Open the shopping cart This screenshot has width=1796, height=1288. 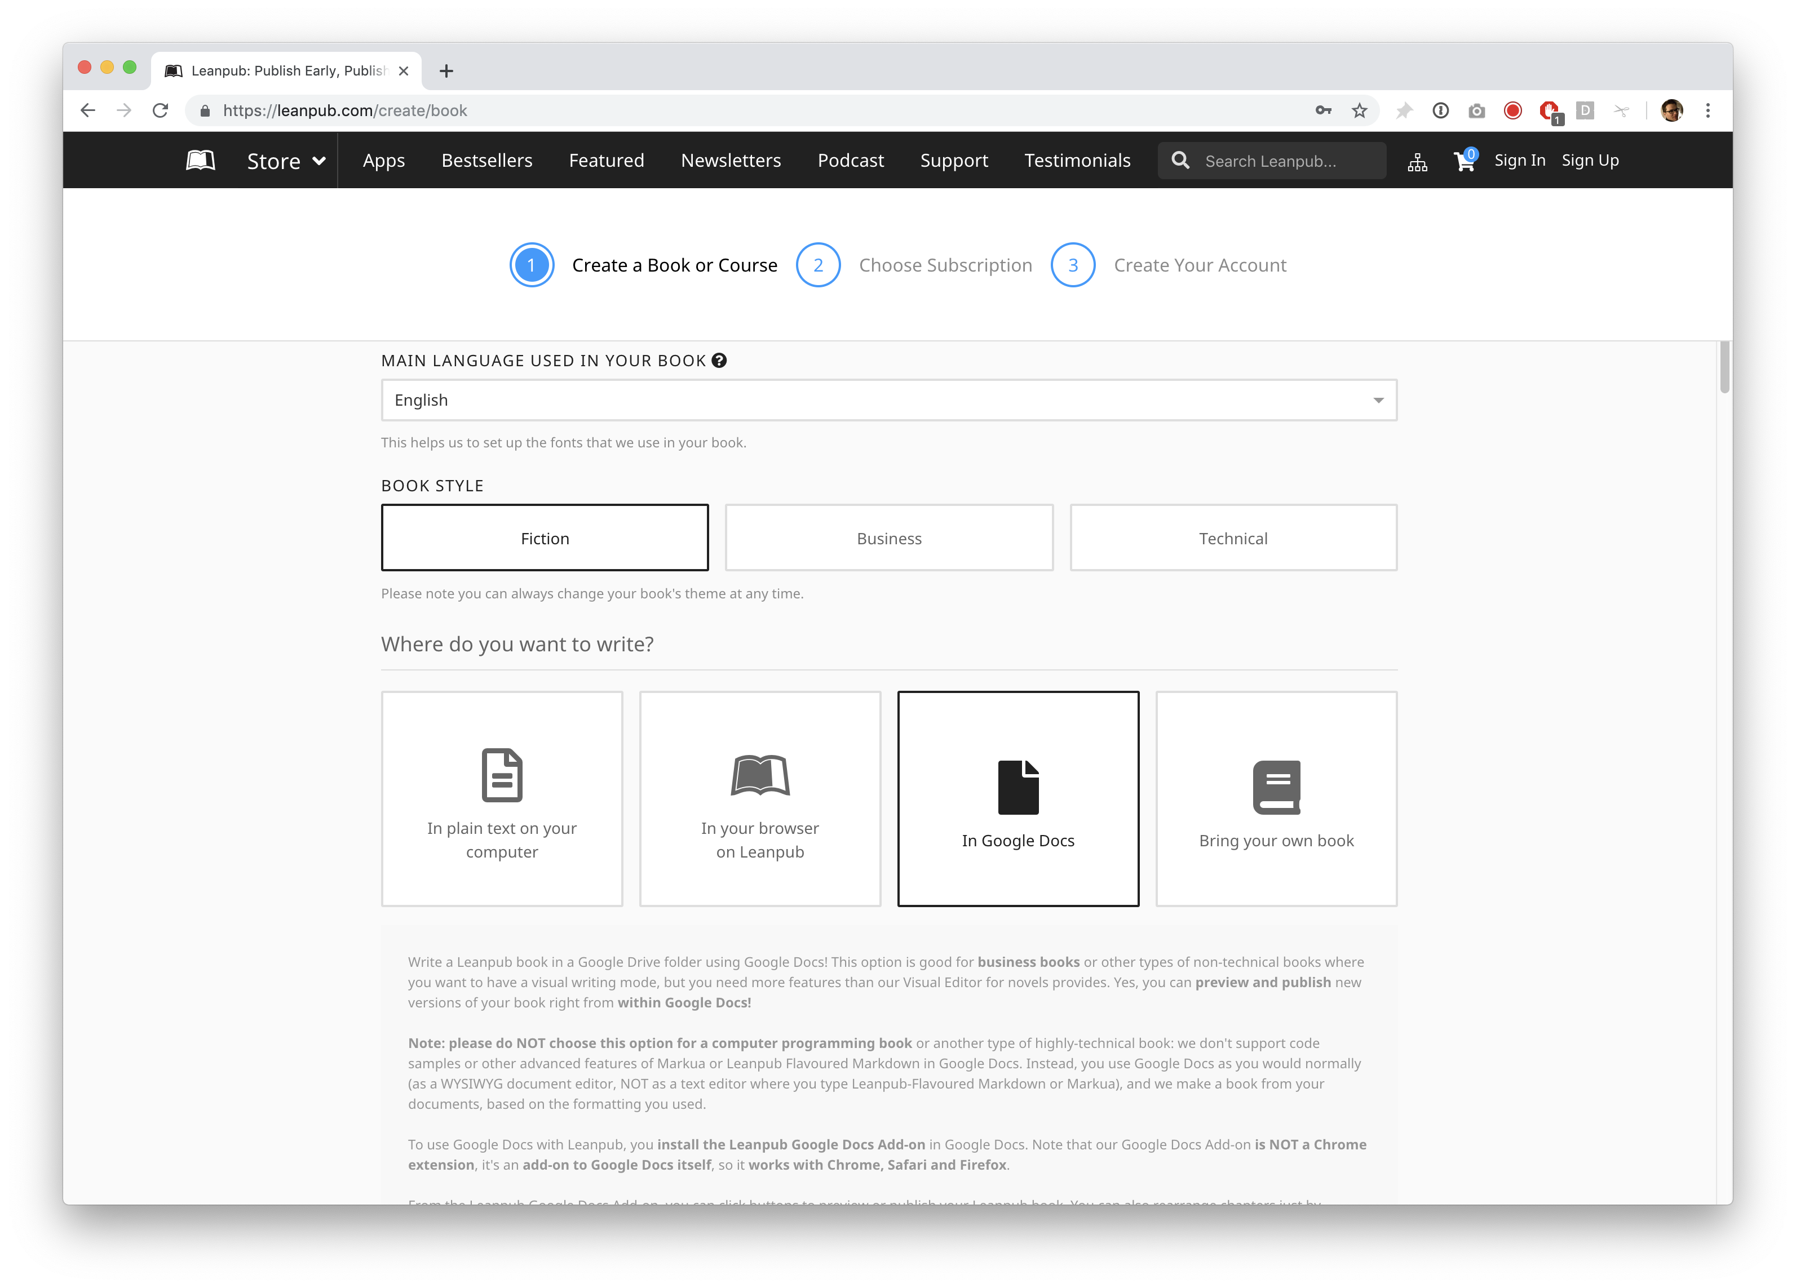pyautogui.click(x=1464, y=161)
